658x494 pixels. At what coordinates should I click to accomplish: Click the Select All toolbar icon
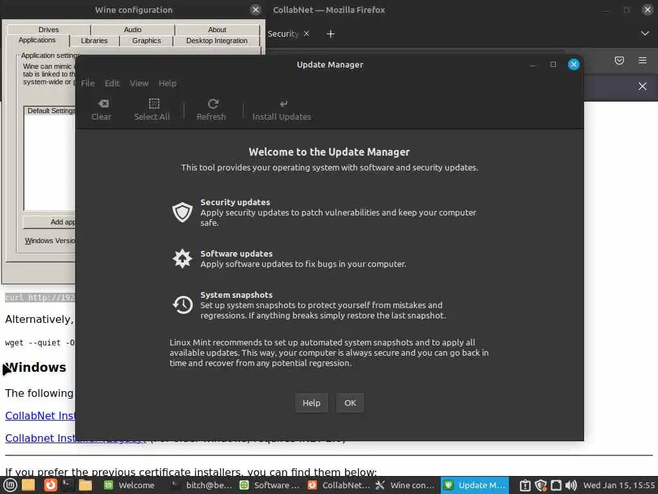(x=152, y=110)
